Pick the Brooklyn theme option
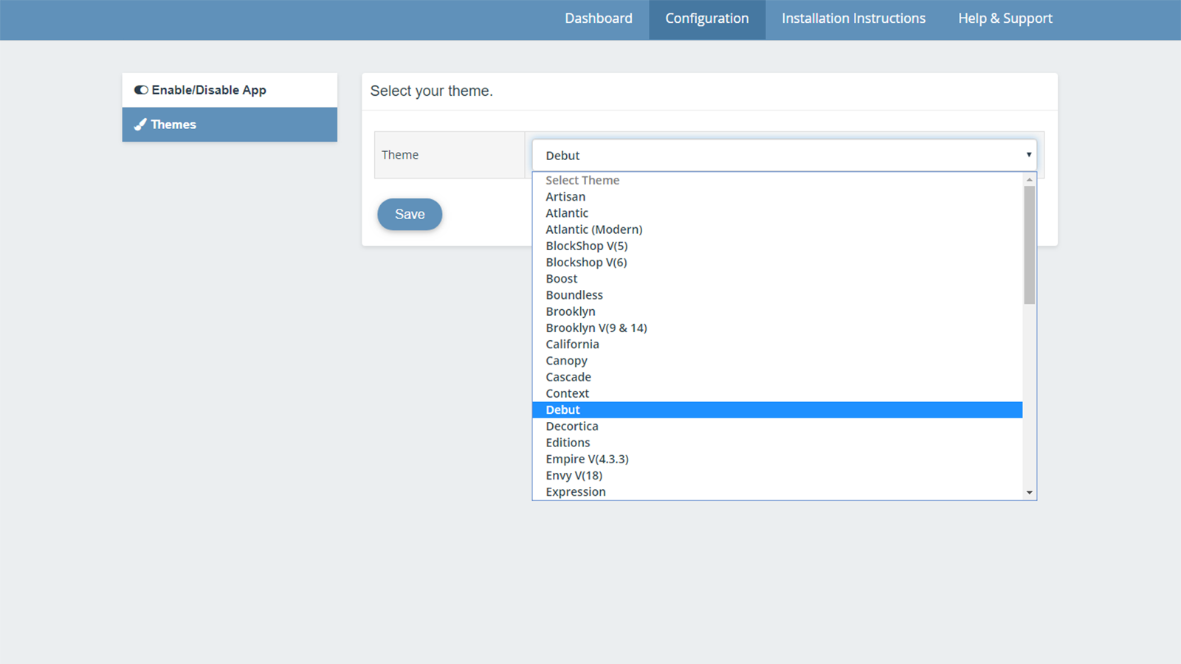Viewport: 1181px width, 664px height. click(777, 311)
